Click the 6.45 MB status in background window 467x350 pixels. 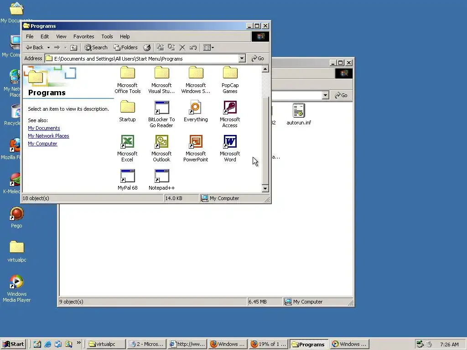click(257, 302)
